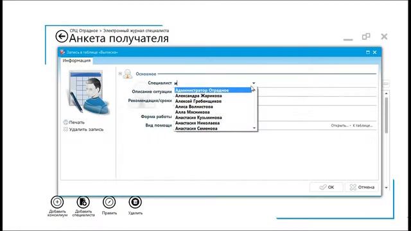Image resolution: width=411 pixels, height=231 pixels.
Task: Close the Анкета получателя window
Action: 384,37
